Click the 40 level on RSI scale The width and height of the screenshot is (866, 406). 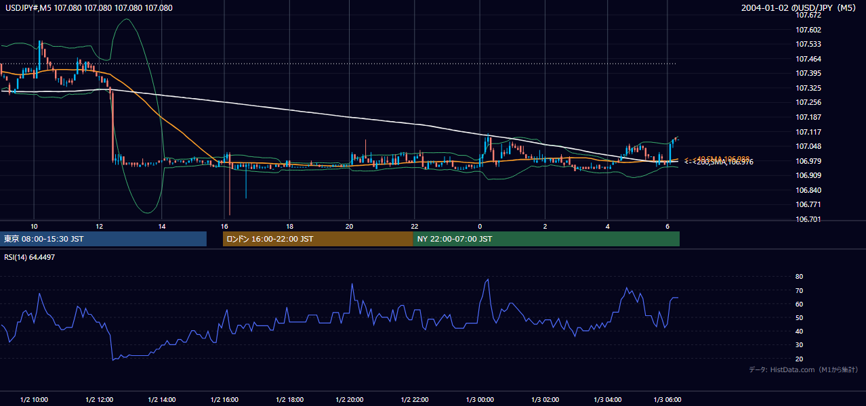point(799,331)
